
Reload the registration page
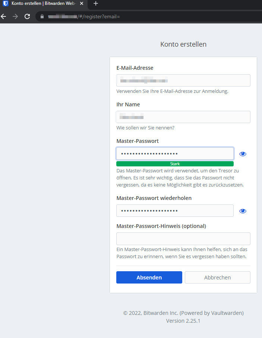[27, 16]
